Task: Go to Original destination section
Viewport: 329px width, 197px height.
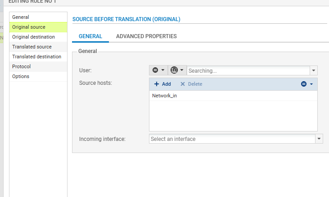Action: click(x=33, y=37)
